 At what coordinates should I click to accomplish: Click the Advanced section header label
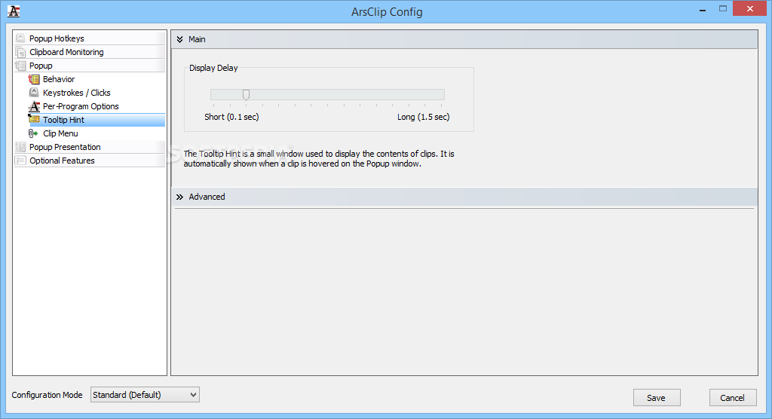(207, 197)
